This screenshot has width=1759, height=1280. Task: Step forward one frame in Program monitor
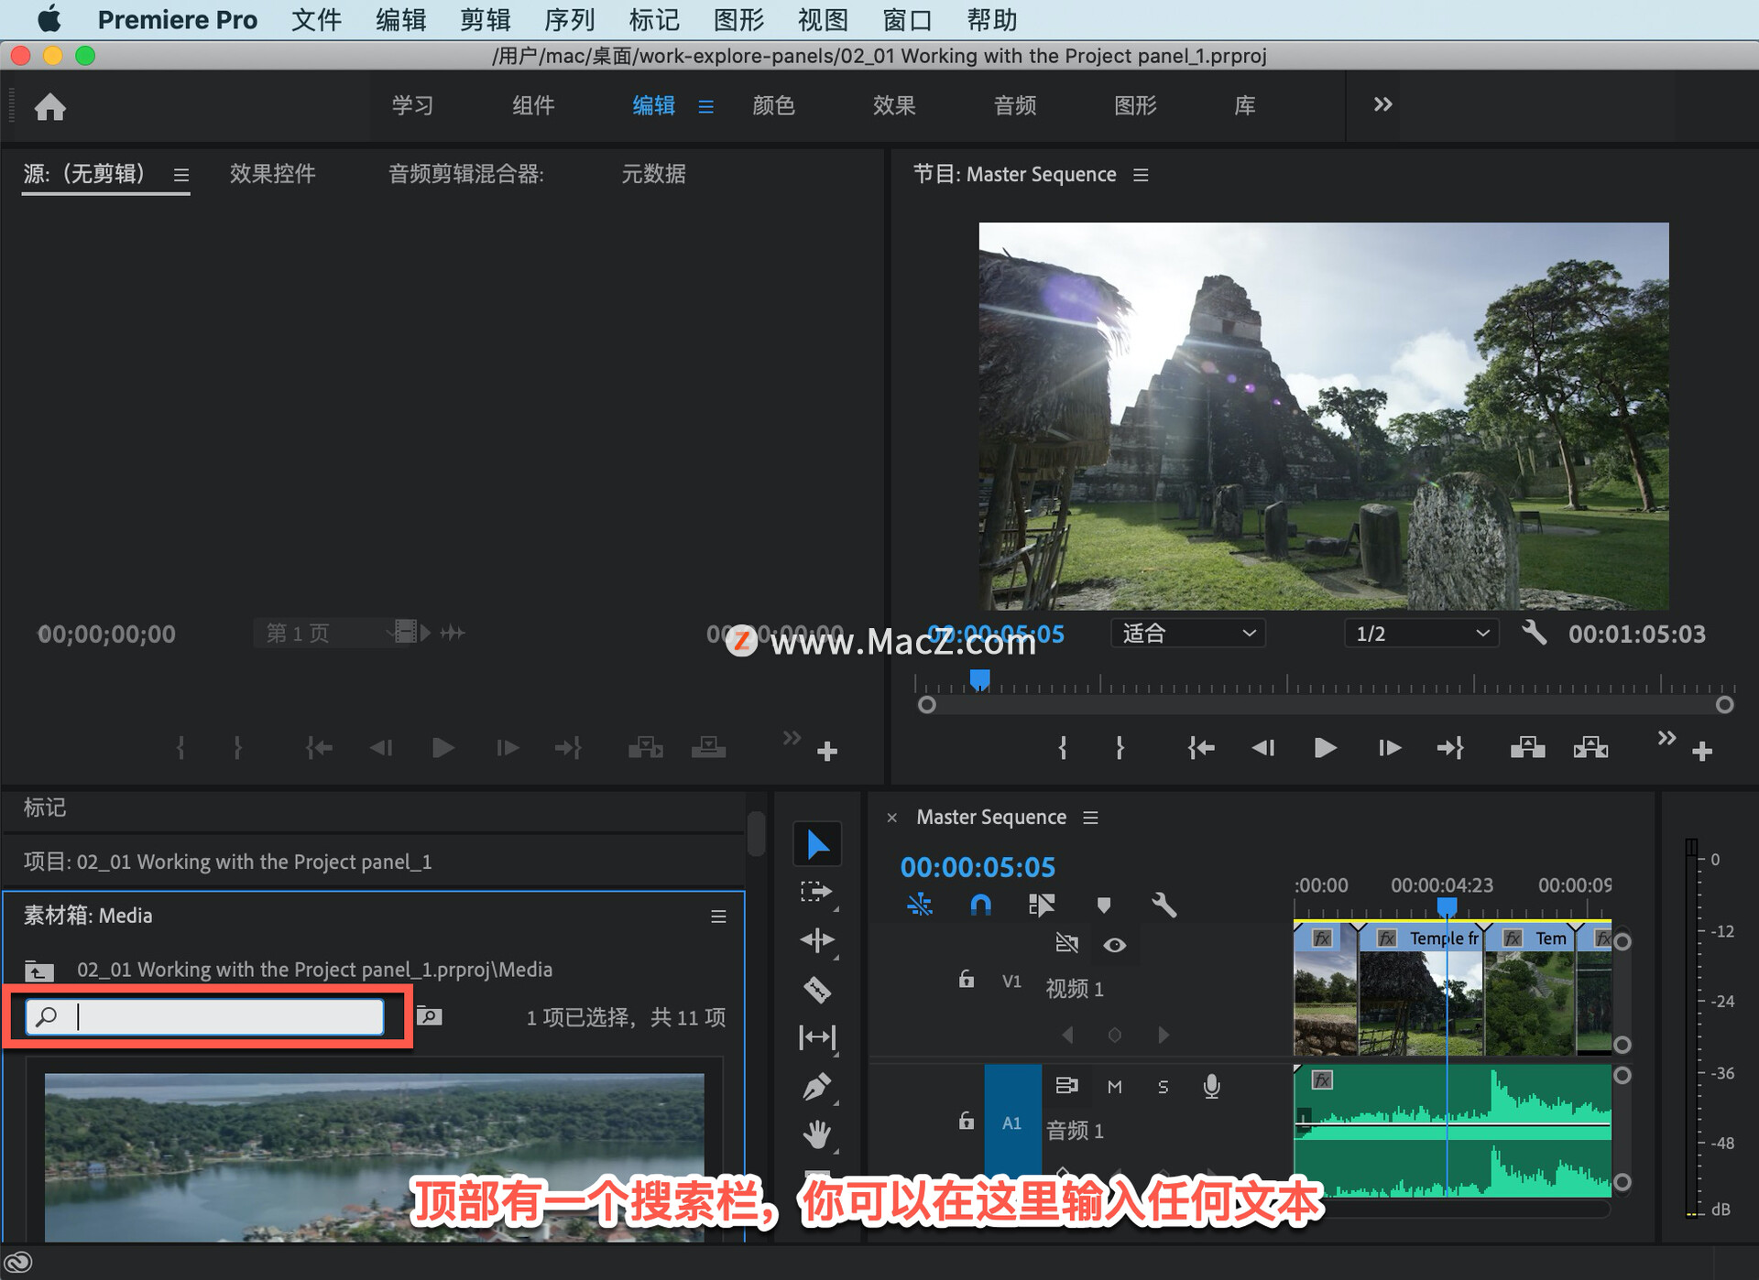(x=1389, y=748)
